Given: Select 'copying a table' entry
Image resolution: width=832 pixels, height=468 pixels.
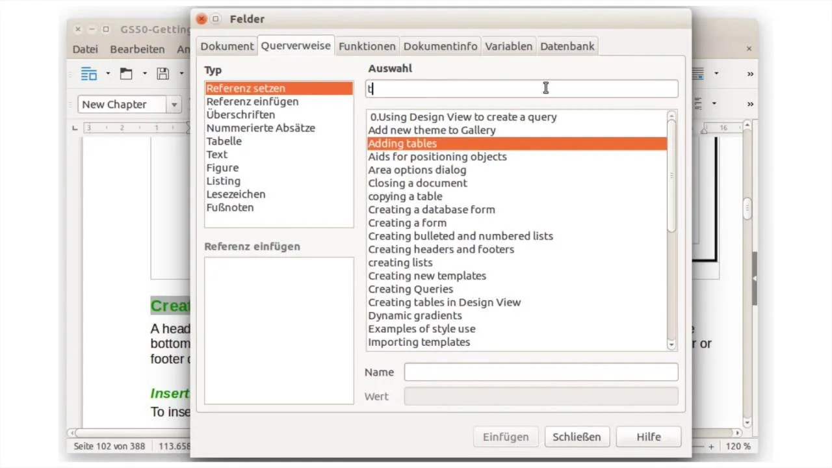Looking at the screenshot, I should 517,196.
